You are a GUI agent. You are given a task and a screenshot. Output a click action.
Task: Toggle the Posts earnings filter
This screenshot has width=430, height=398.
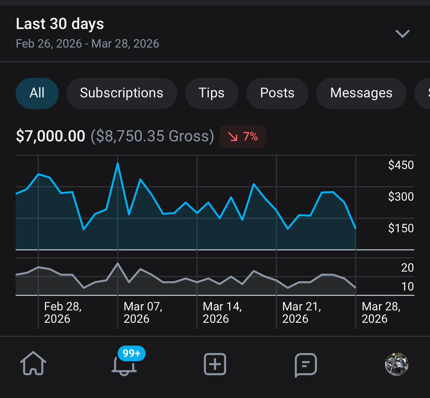(277, 93)
